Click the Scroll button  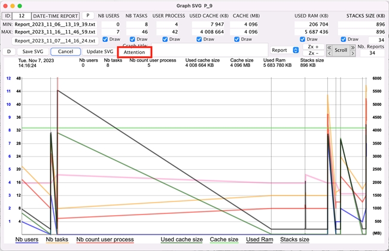coord(341,50)
